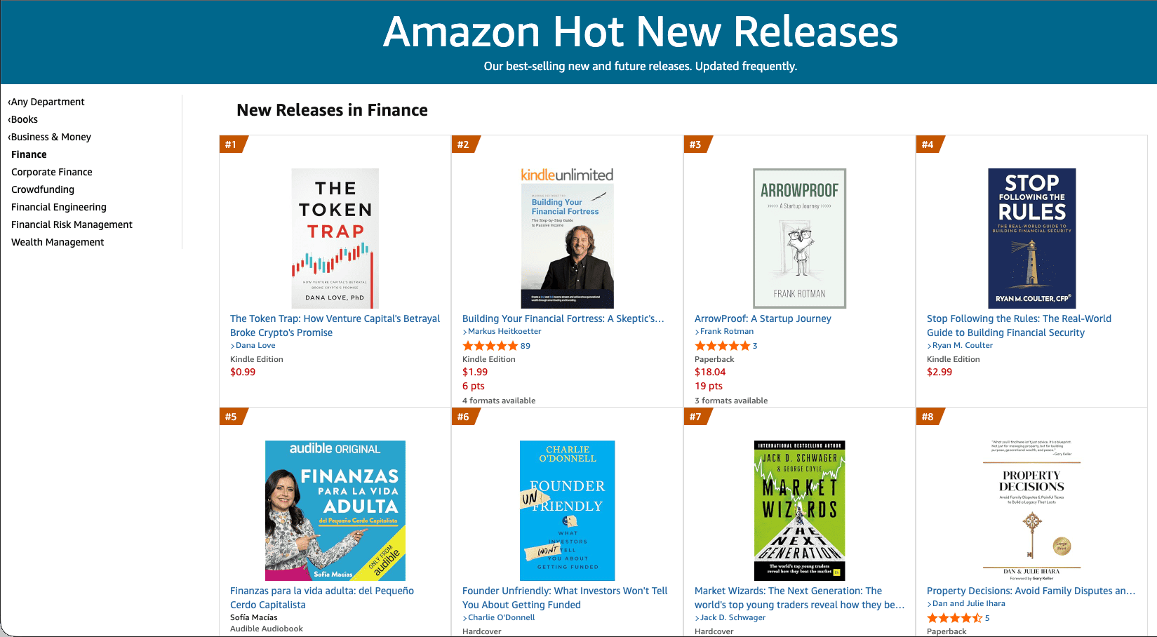Open The Token Trap cover image

[x=335, y=239]
